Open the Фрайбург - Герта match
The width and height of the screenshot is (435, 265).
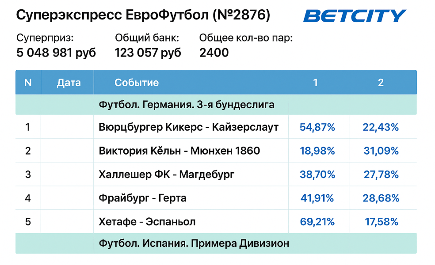143,198
